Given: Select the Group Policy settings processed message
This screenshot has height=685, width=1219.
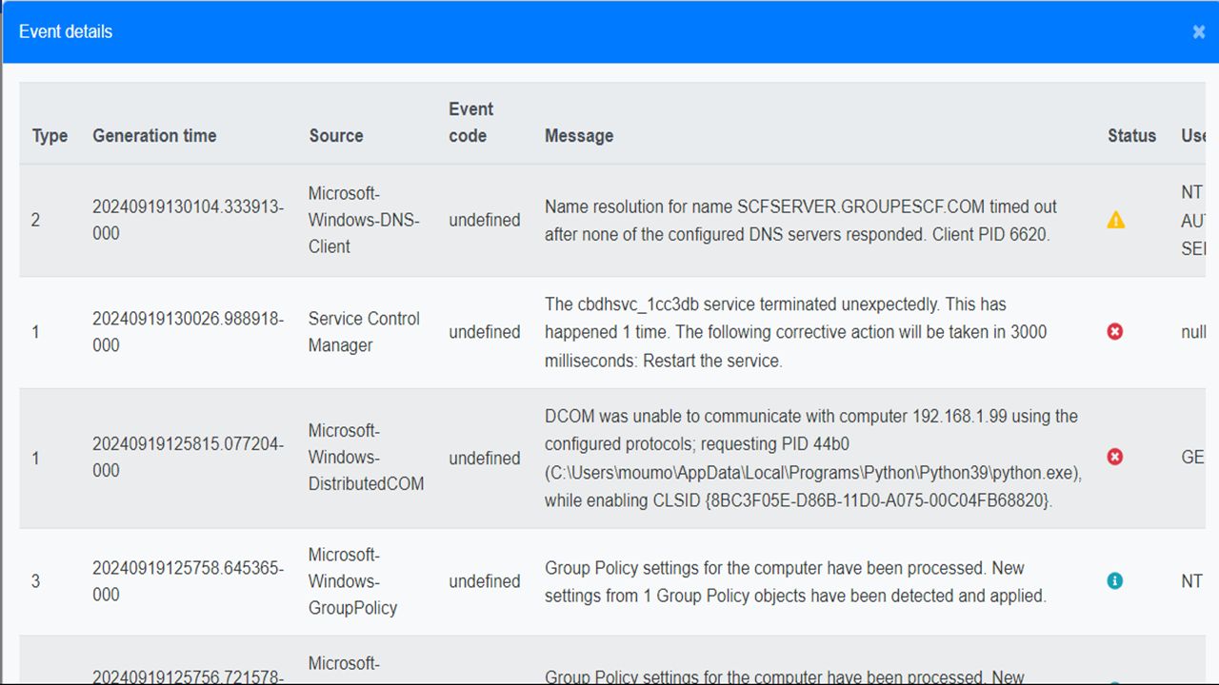Looking at the screenshot, I should tap(795, 581).
